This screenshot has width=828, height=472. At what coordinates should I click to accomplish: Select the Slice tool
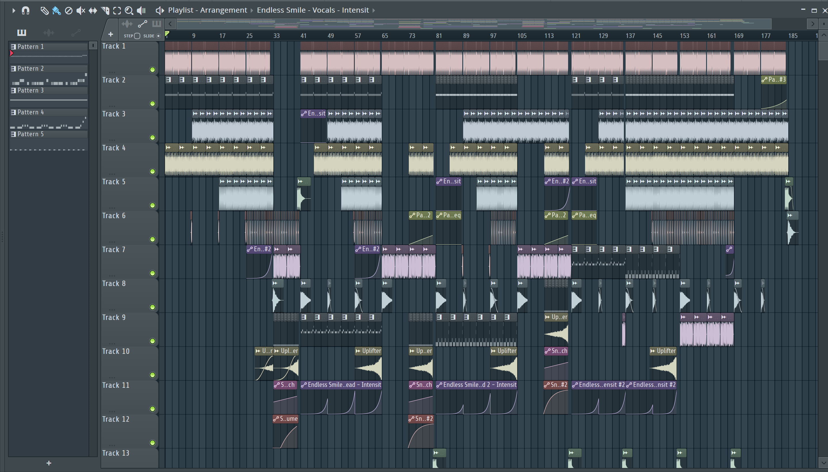pos(105,10)
